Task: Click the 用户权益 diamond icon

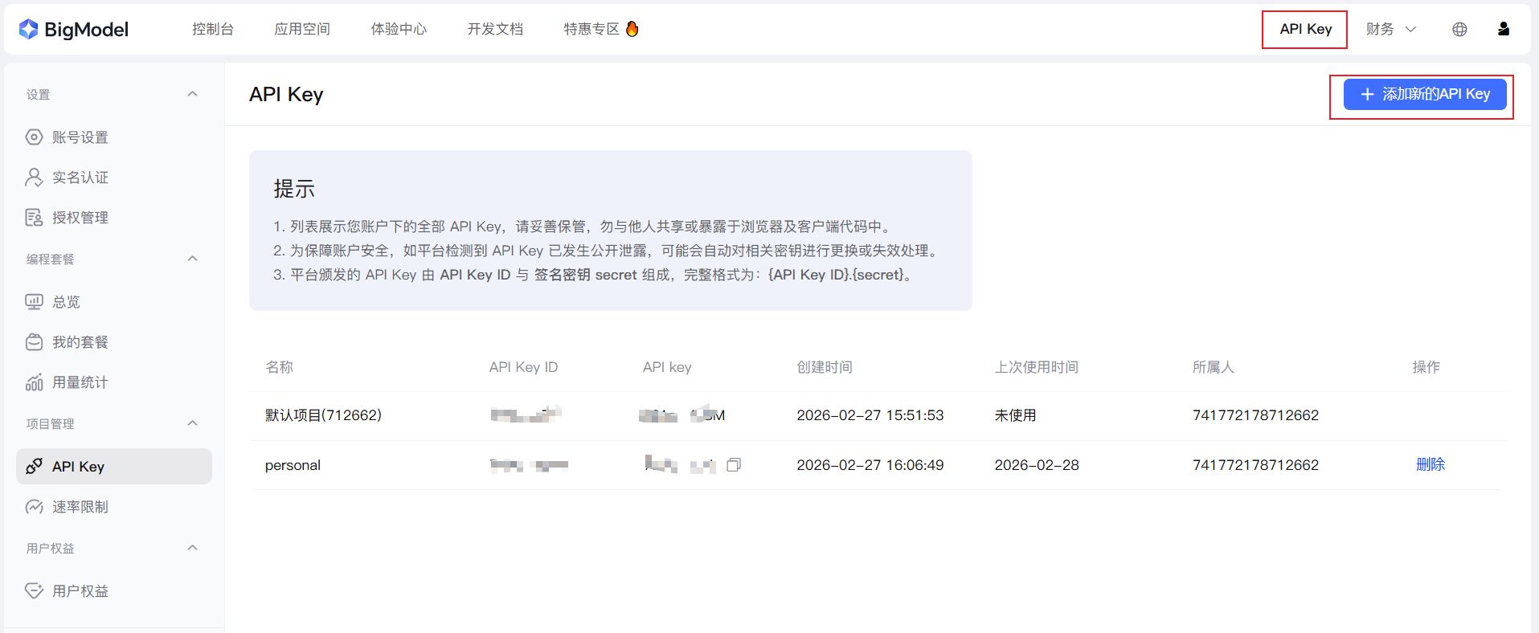Action: coord(34,591)
